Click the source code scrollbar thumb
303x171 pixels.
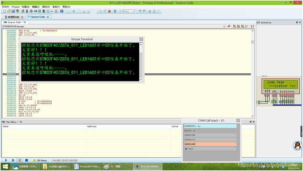(252, 42)
